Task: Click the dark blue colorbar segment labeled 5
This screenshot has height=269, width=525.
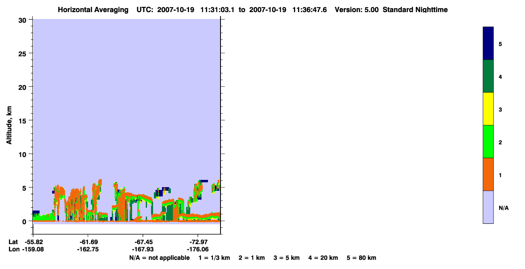Action: coord(488,44)
